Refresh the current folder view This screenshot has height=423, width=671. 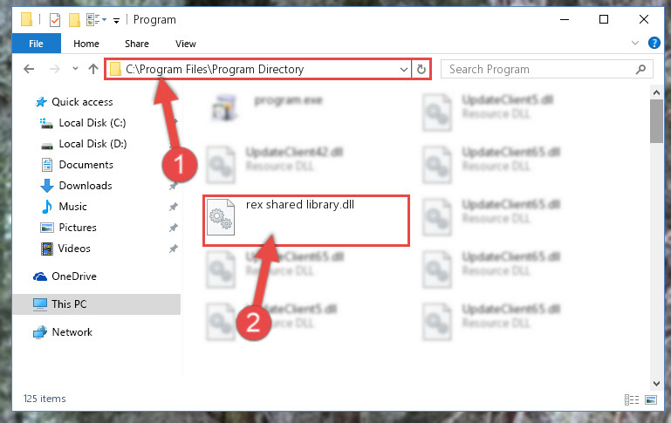[x=421, y=69]
